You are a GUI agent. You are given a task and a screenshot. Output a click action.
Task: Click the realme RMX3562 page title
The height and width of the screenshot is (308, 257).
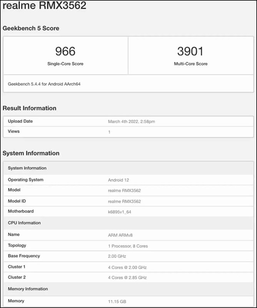pos(44,5)
